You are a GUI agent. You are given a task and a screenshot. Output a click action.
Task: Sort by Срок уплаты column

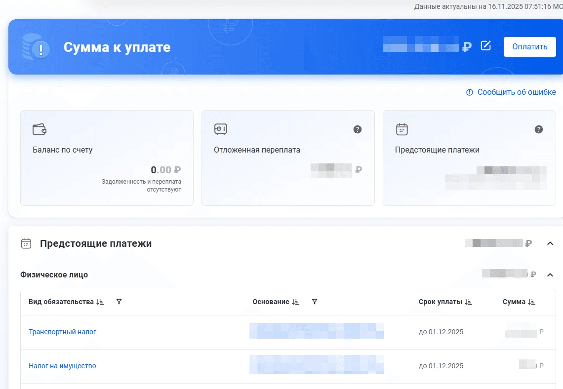click(x=468, y=302)
